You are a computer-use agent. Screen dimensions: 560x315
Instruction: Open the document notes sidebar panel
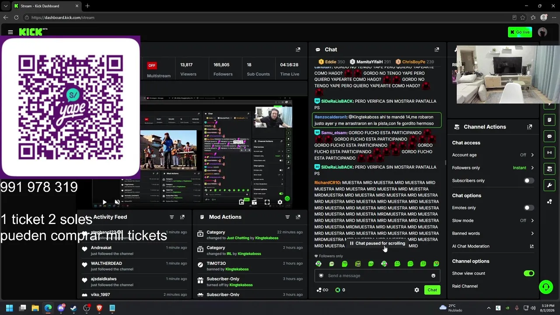549,120
